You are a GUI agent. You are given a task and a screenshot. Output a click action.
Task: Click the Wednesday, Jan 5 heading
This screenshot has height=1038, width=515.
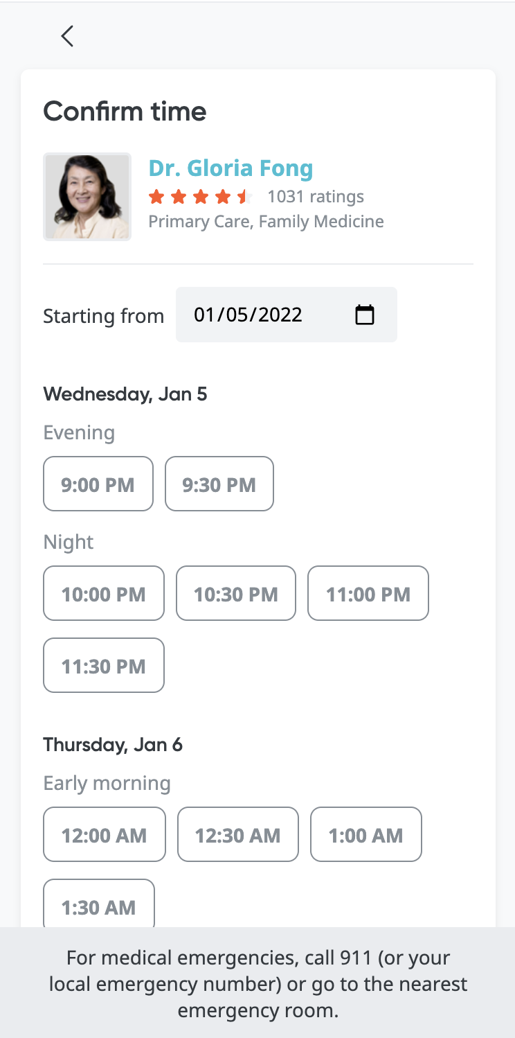[125, 394]
